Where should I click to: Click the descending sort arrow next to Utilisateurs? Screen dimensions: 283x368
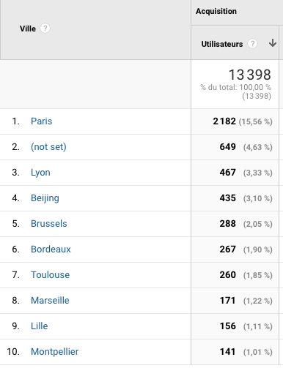[x=273, y=43]
